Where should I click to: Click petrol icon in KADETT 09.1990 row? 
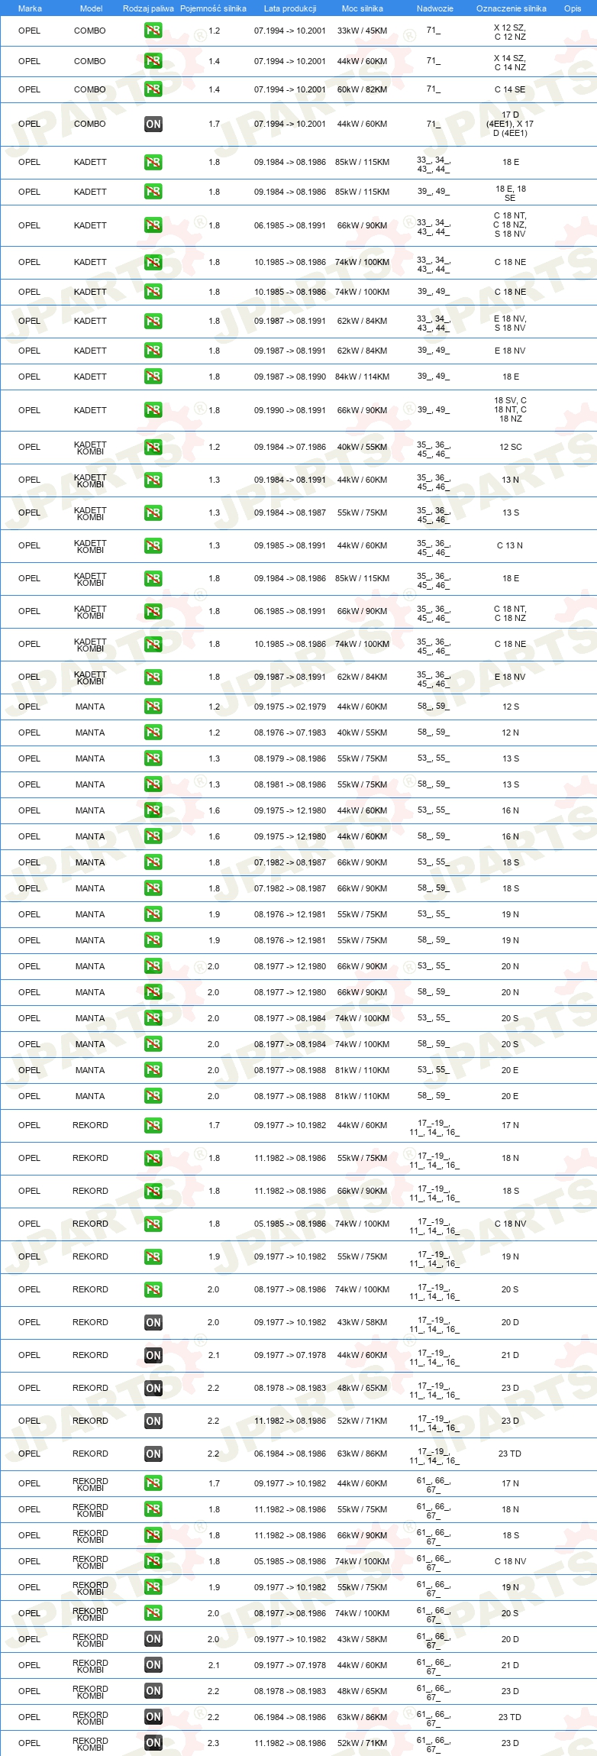(x=153, y=410)
